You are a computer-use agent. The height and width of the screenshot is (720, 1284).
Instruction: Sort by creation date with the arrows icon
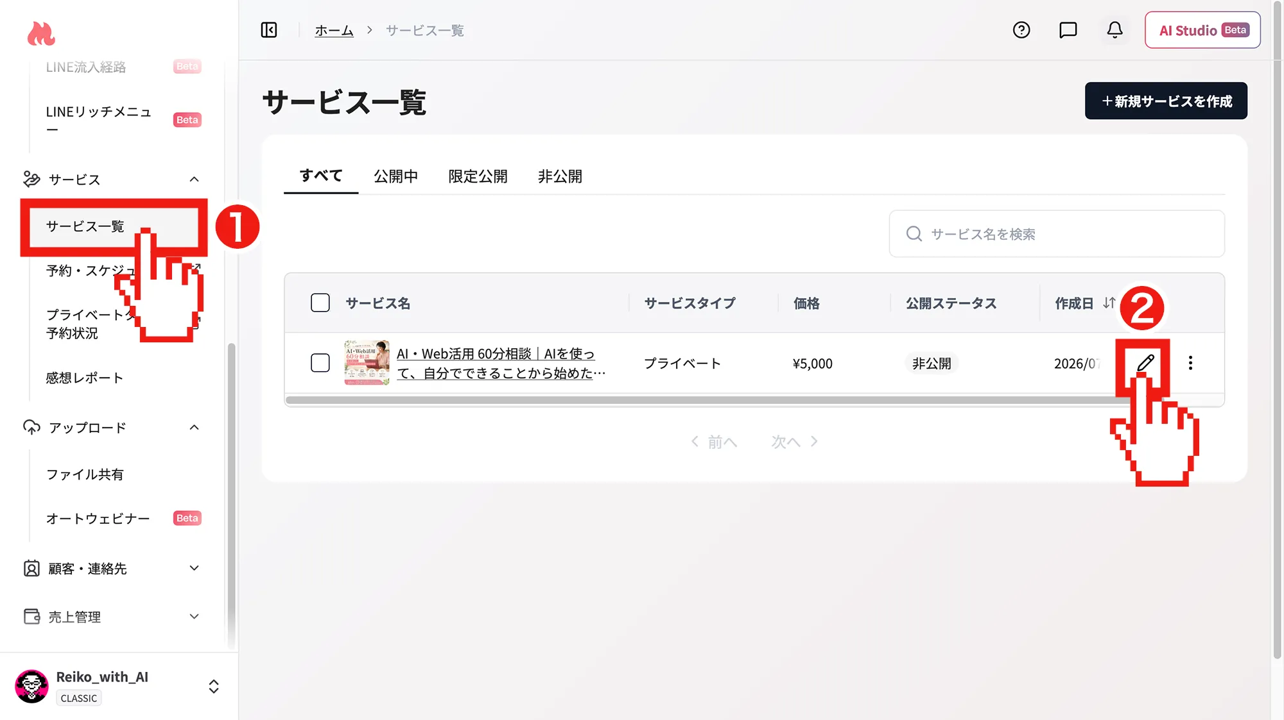[1109, 303]
